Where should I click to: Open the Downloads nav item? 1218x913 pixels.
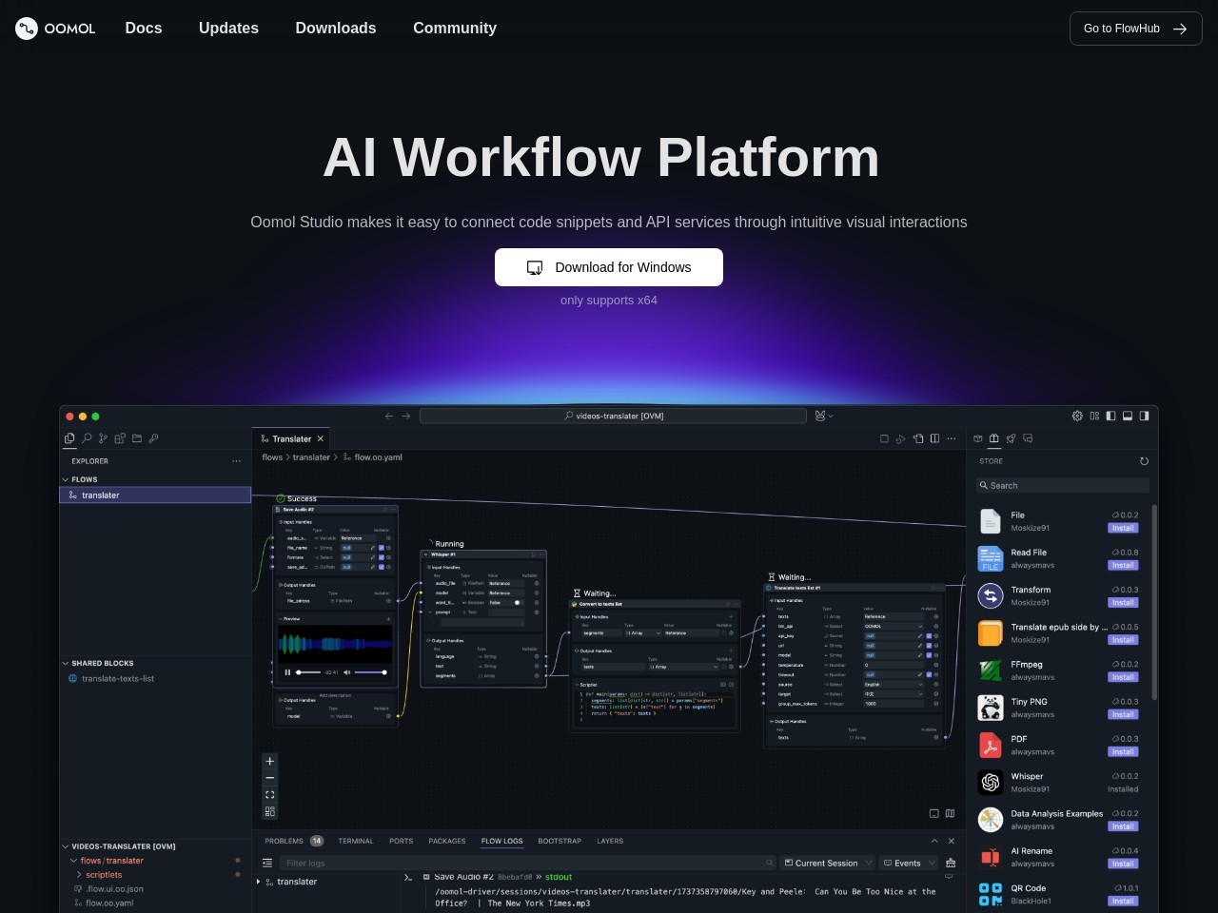[336, 29]
